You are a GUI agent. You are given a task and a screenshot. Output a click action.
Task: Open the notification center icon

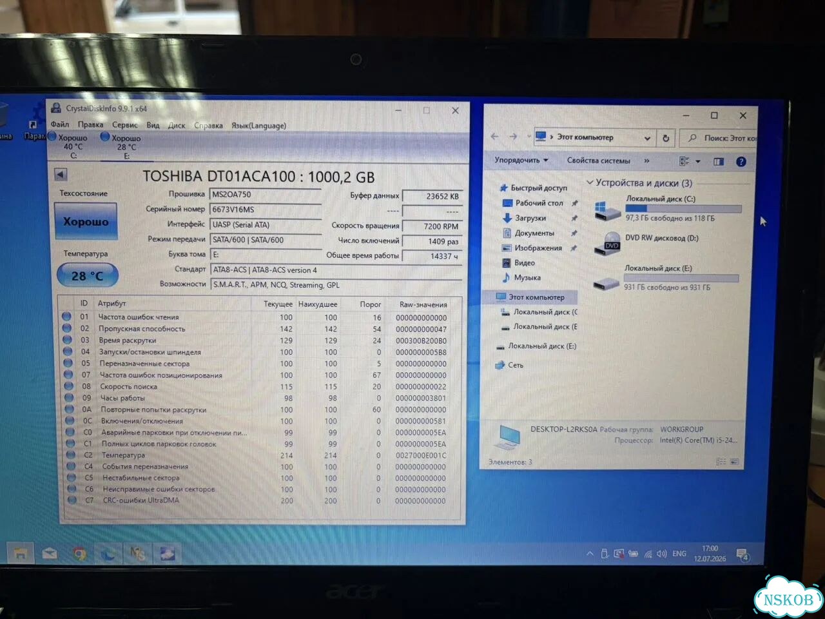[x=742, y=555]
